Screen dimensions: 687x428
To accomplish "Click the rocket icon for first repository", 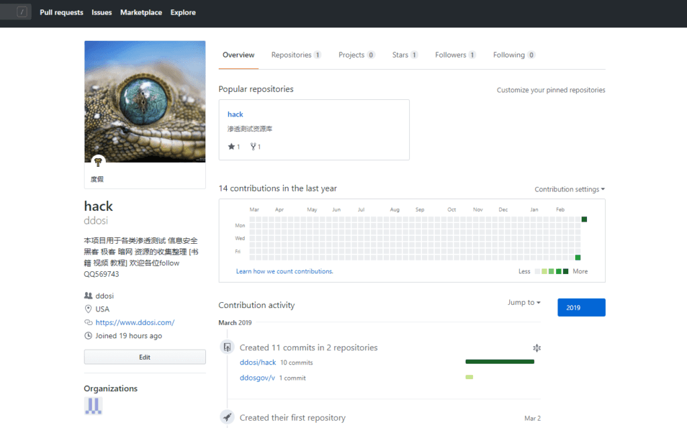I will (x=227, y=417).
